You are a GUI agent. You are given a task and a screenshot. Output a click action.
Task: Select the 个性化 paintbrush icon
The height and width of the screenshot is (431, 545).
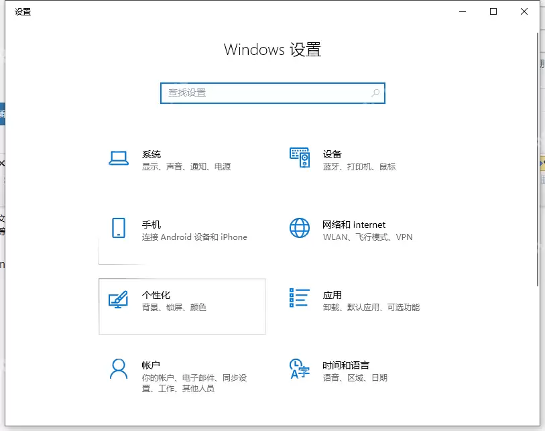tap(119, 300)
